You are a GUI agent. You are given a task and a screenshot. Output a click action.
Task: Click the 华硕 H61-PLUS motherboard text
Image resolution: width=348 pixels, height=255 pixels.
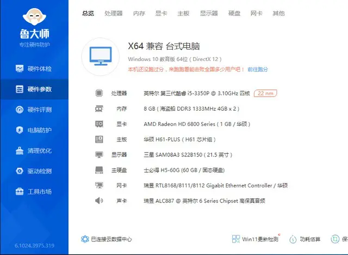point(179,139)
